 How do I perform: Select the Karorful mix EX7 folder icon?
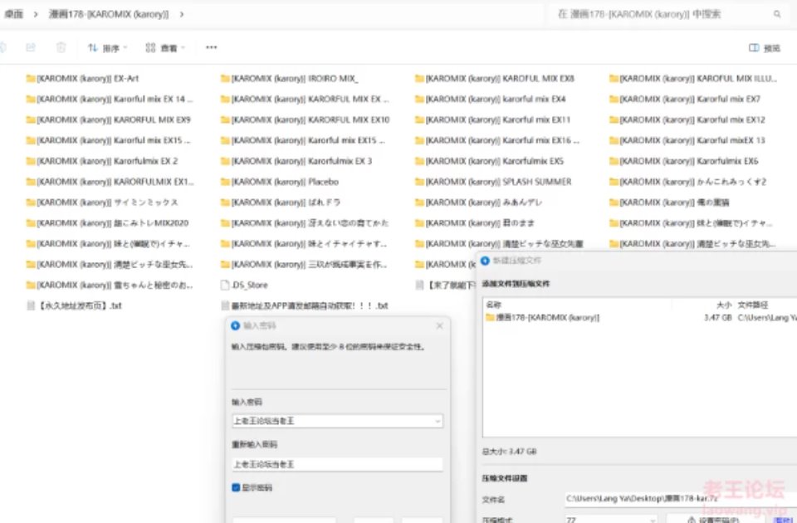[x=614, y=99]
